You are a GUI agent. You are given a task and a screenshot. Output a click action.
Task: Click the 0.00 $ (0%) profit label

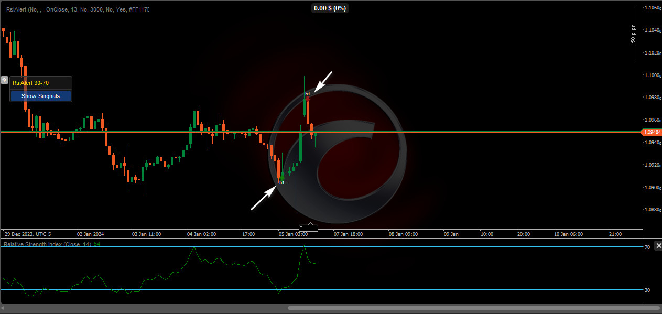[330, 8]
